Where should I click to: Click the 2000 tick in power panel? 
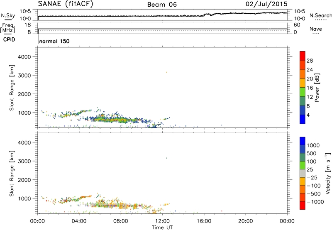coord(24,94)
